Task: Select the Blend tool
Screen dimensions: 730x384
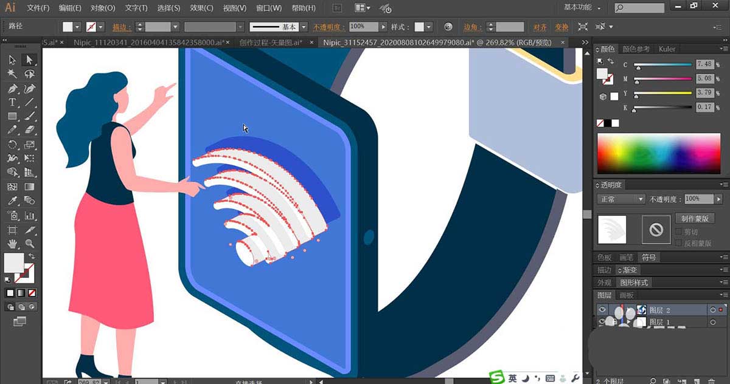Action: click(29, 201)
